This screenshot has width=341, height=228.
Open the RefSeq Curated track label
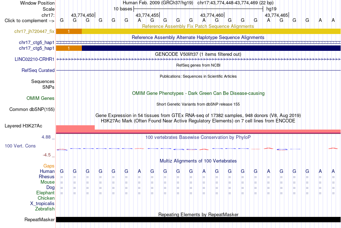click(x=38, y=70)
